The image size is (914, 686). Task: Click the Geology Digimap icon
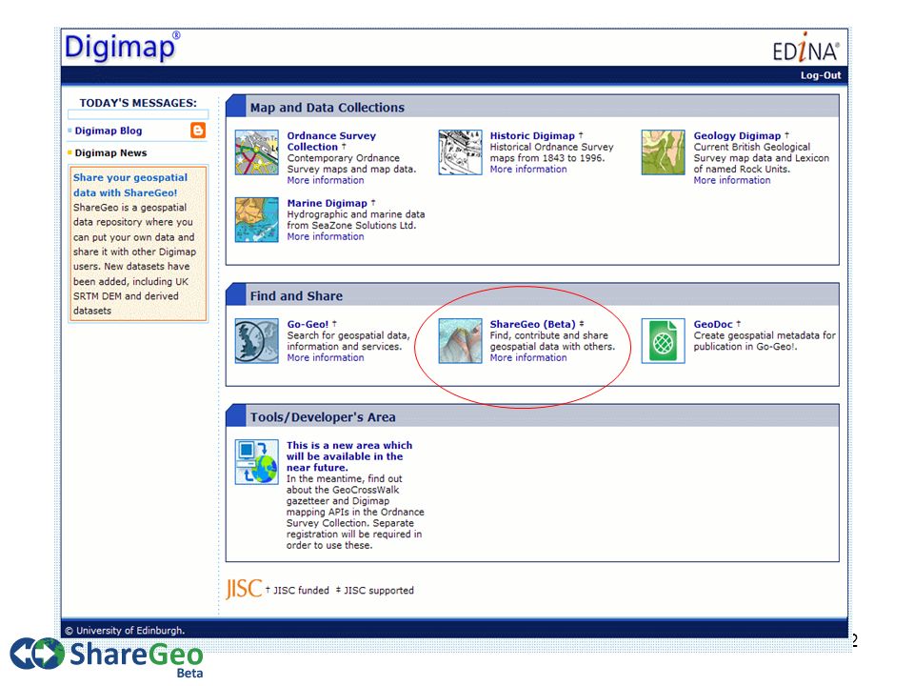(x=663, y=152)
